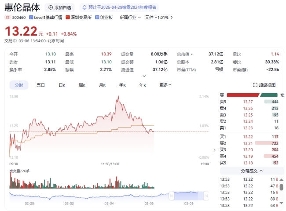Click the green sell ratio bar

pos(269,95)
